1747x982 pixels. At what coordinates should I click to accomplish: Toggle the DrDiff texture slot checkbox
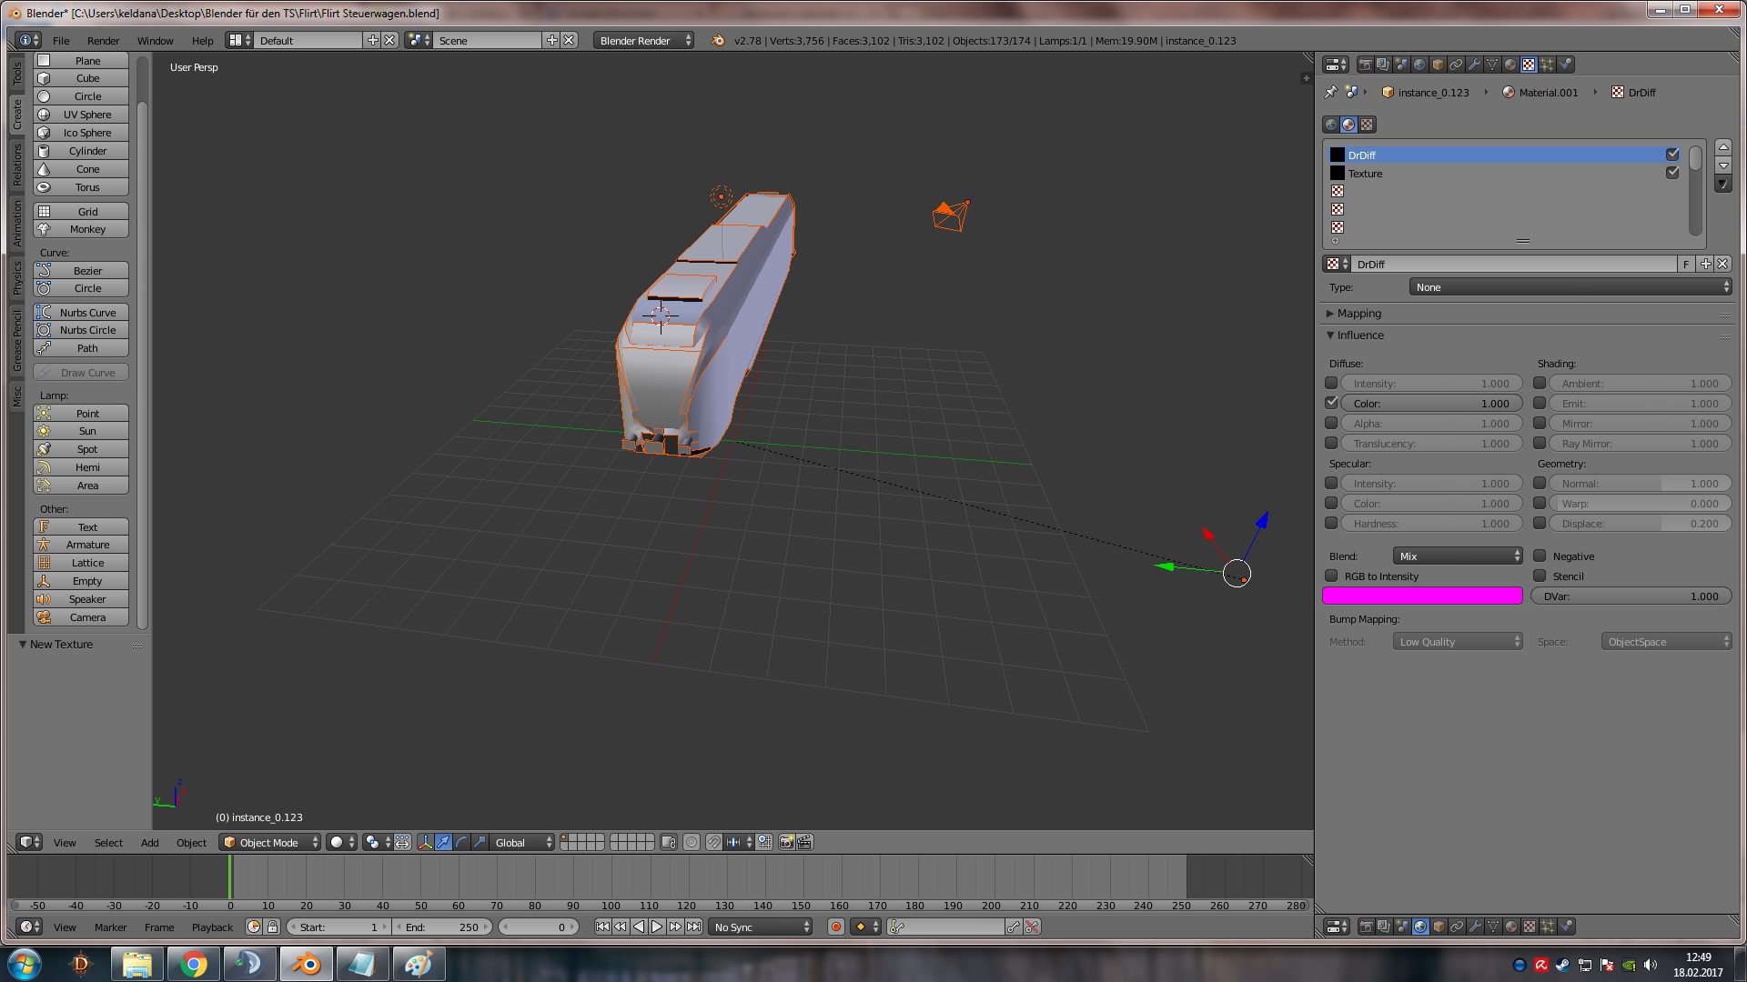1671,155
